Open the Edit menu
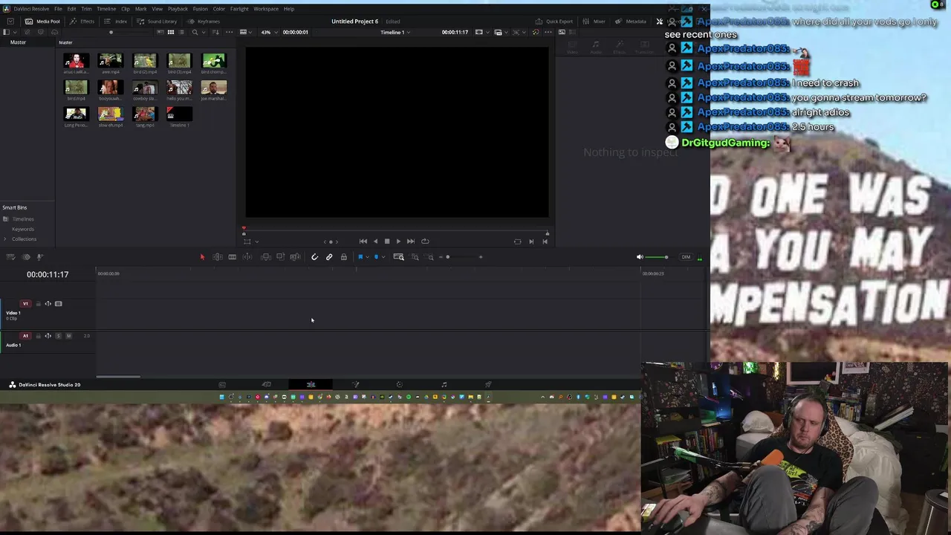The width and height of the screenshot is (951, 535). pos(71,9)
